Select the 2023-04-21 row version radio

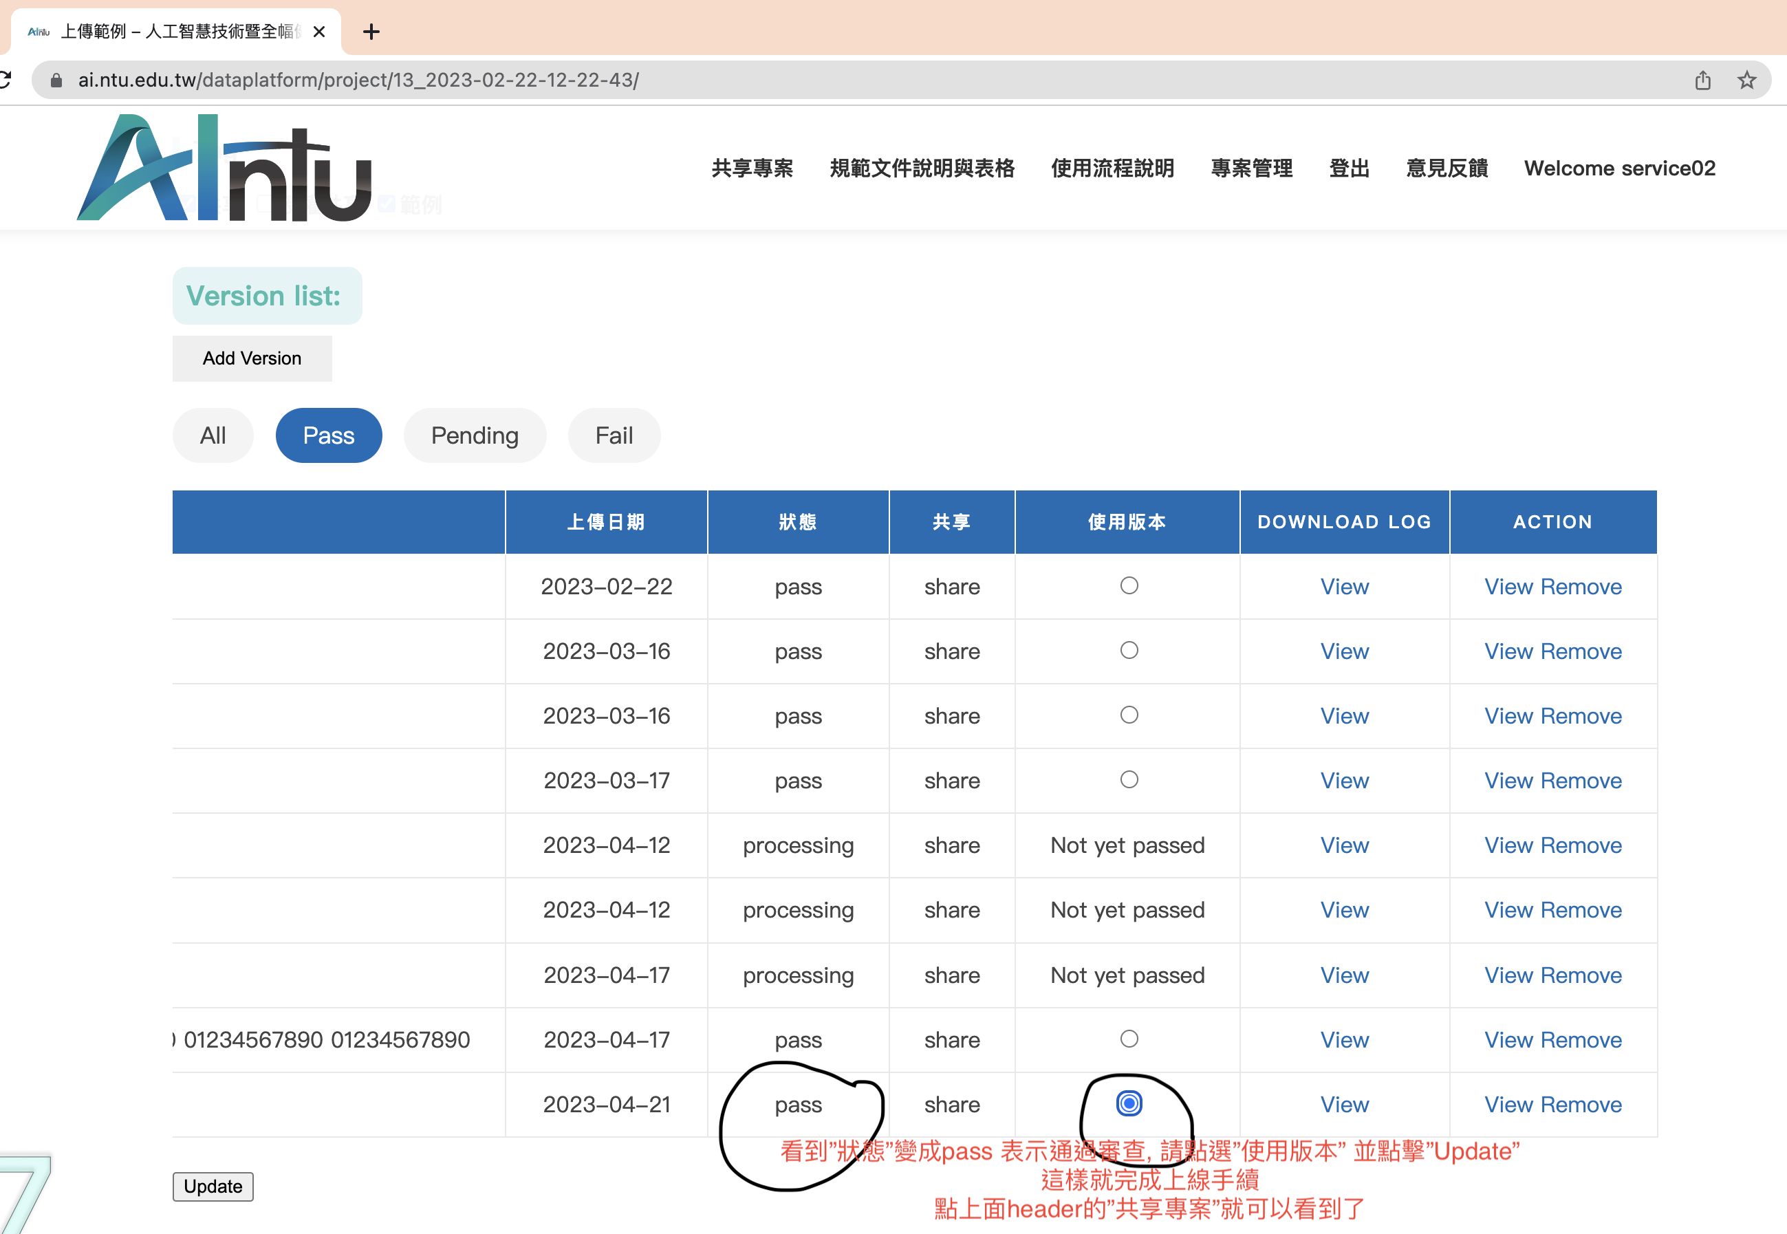(1128, 1103)
